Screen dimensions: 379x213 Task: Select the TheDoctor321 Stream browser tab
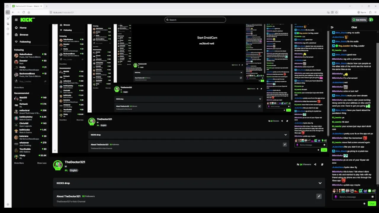27,6
